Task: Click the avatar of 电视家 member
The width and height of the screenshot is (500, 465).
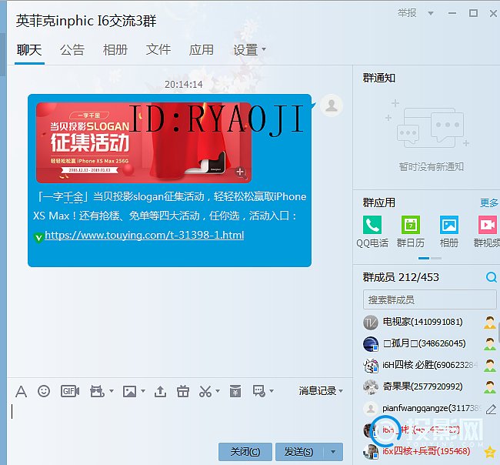Action: tap(371, 323)
